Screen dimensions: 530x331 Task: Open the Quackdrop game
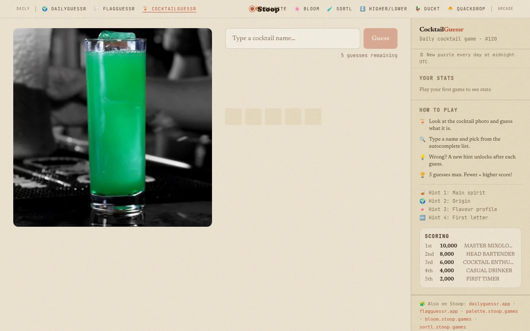pos(466,9)
